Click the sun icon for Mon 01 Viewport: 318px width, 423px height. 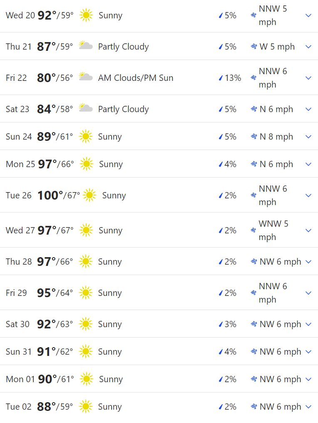coord(86,379)
